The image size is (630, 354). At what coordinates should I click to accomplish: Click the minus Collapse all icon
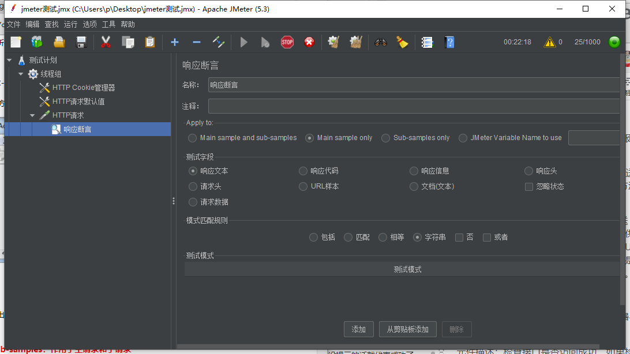coord(197,42)
